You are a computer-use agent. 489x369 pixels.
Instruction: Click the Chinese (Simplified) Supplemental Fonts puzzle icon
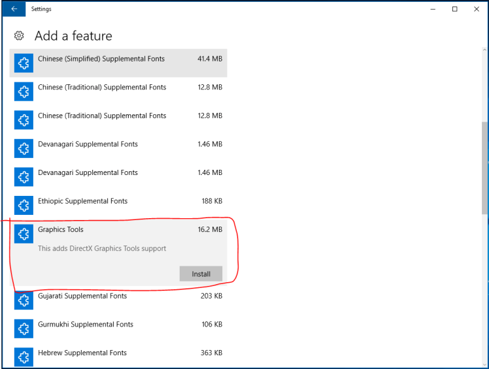tap(24, 63)
